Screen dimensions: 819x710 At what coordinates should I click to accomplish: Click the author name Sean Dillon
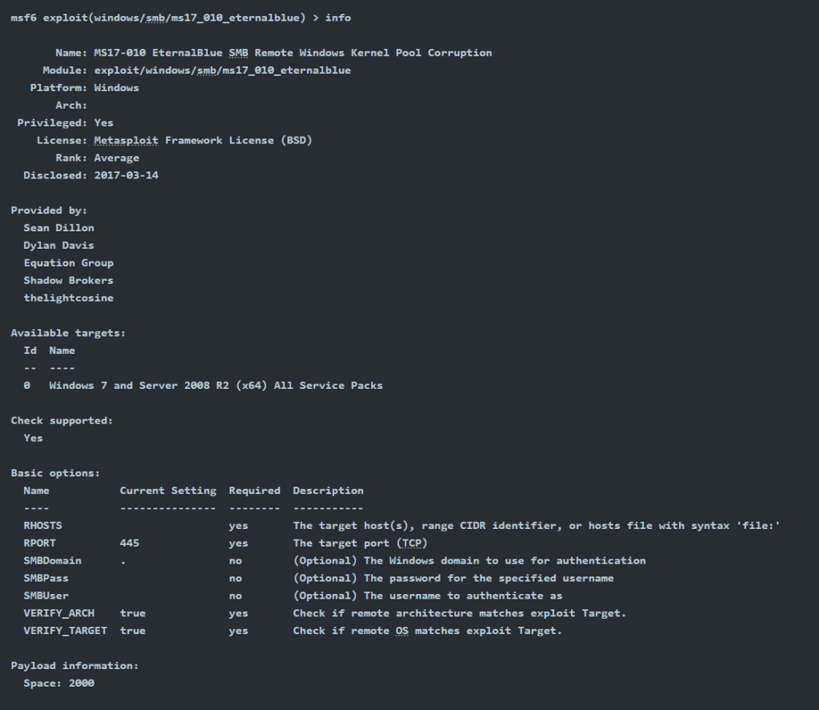(x=59, y=228)
